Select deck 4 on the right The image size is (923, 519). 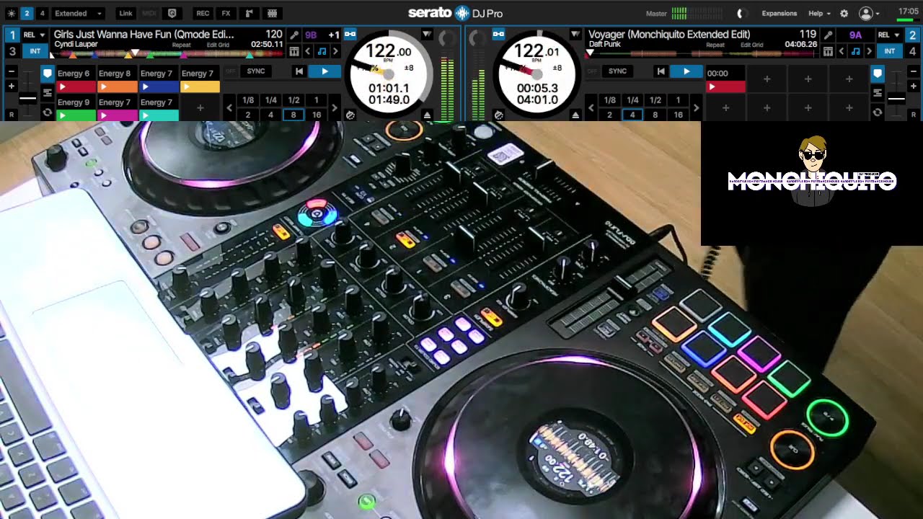point(912,51)
